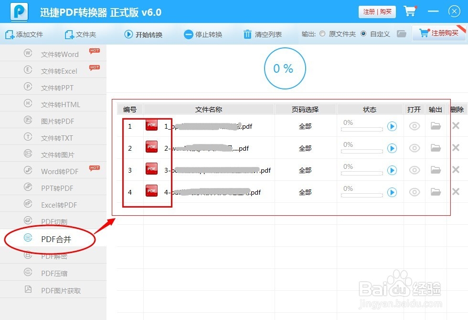
Task: Select 原文件夹 output radio button
Action: tap(322, 33)
